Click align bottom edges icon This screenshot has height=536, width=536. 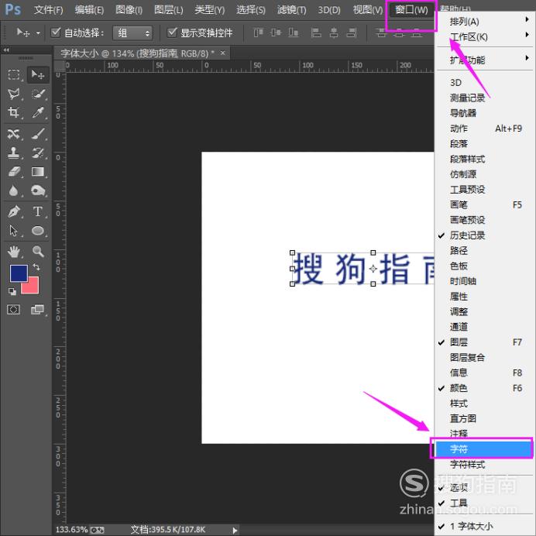click(x=294, y=33)
